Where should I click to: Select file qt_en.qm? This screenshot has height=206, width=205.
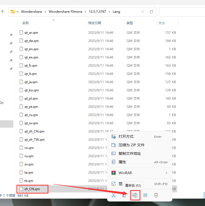pos(31,49)
